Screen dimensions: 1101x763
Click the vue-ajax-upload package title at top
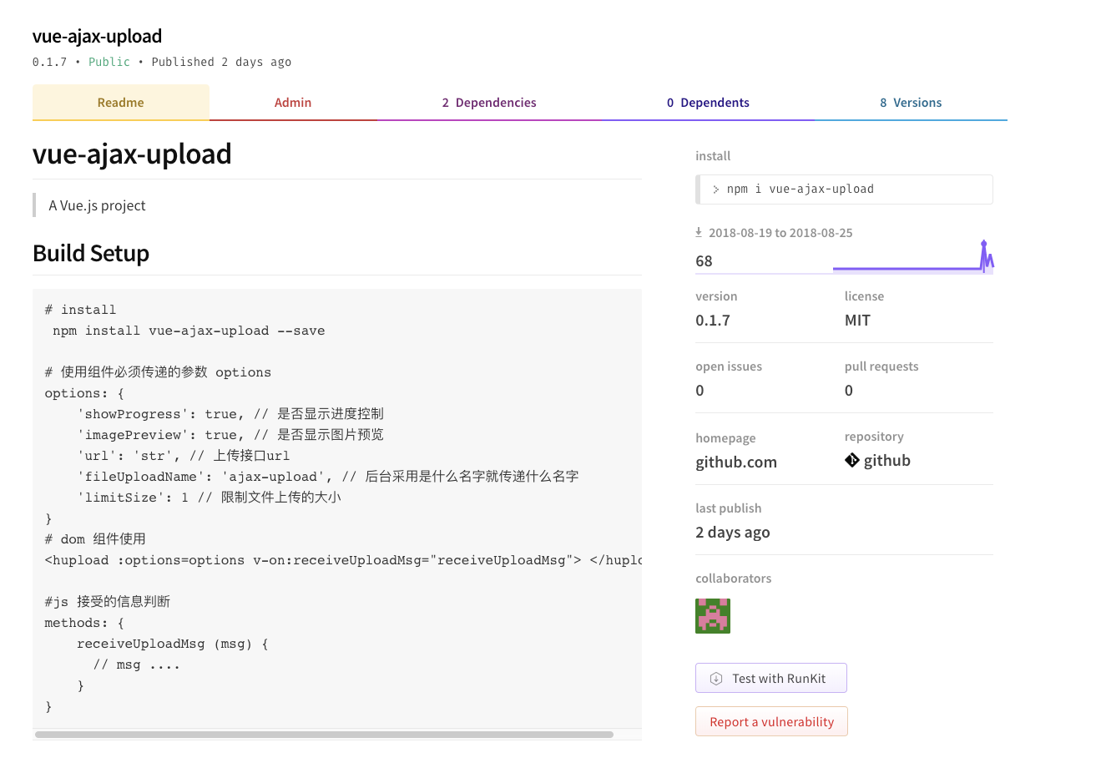[x=98, y=36]
